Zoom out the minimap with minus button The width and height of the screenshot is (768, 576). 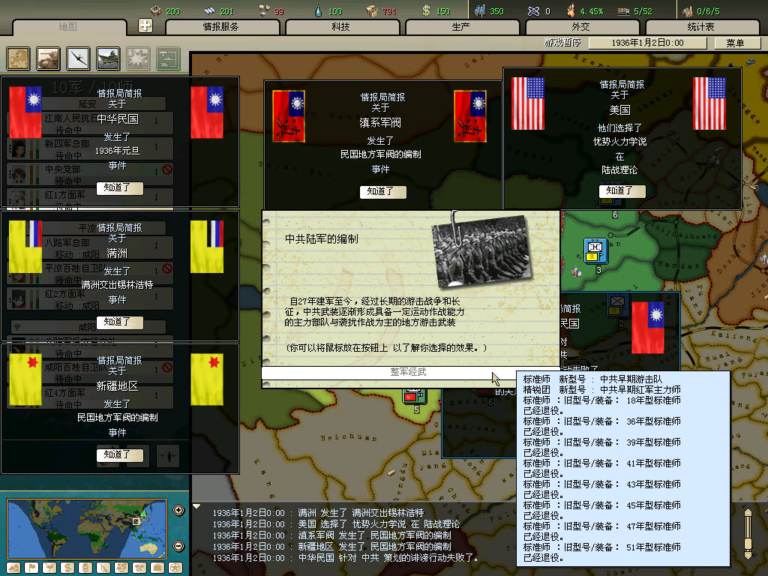tap(178, 546)
